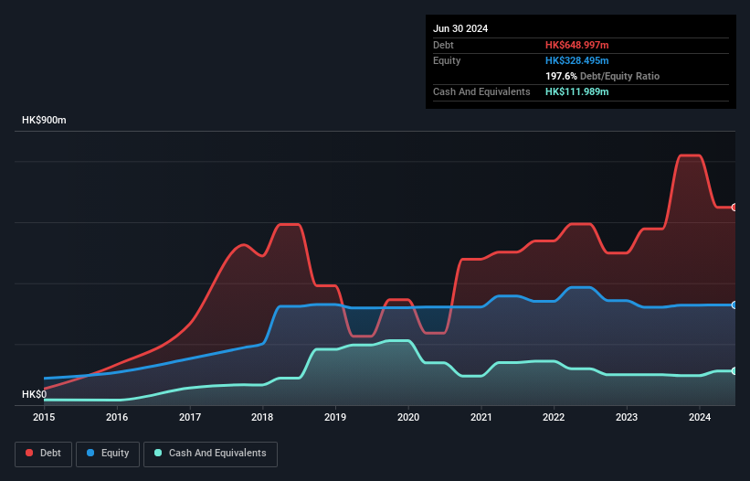Toggle the Cash And Equivalents legend button

coord(210,454)
